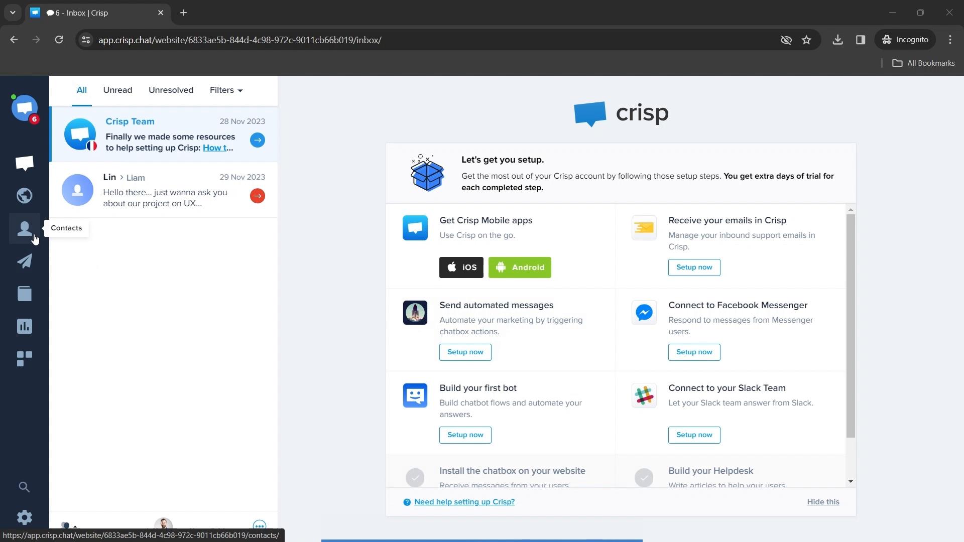Viewport: 964px width, 542px height.
Task: Switch to the Unresolved tab
Action: [171, 90]
